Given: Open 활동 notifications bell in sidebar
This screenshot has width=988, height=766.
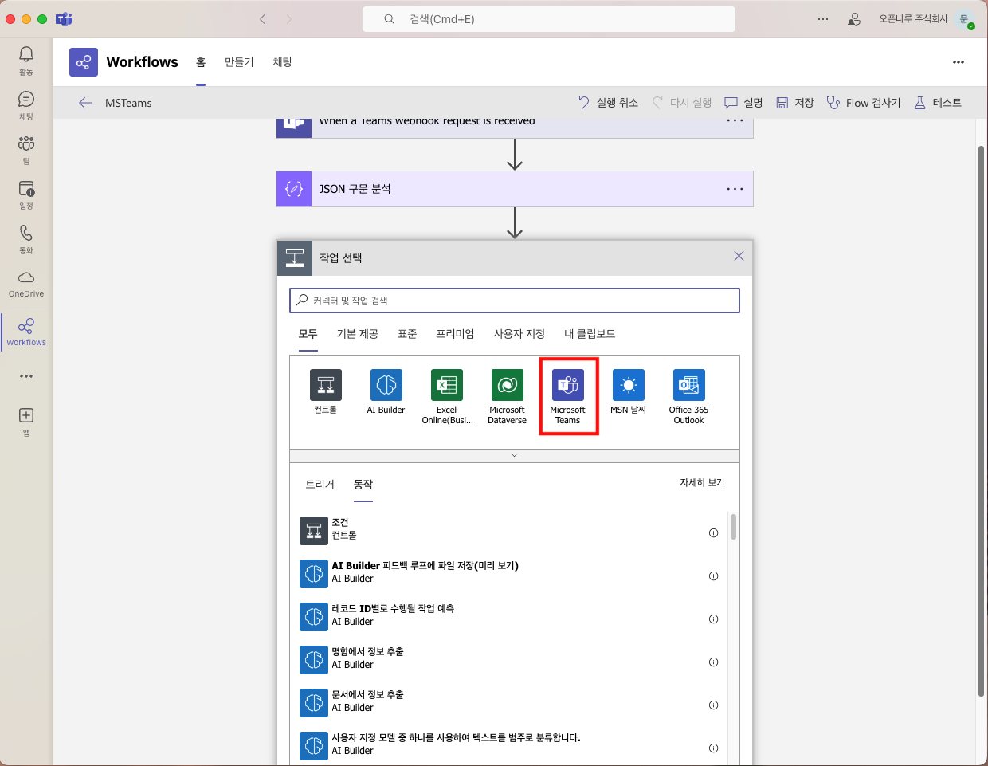Looking at the screenshot, I should coord(26,60).
